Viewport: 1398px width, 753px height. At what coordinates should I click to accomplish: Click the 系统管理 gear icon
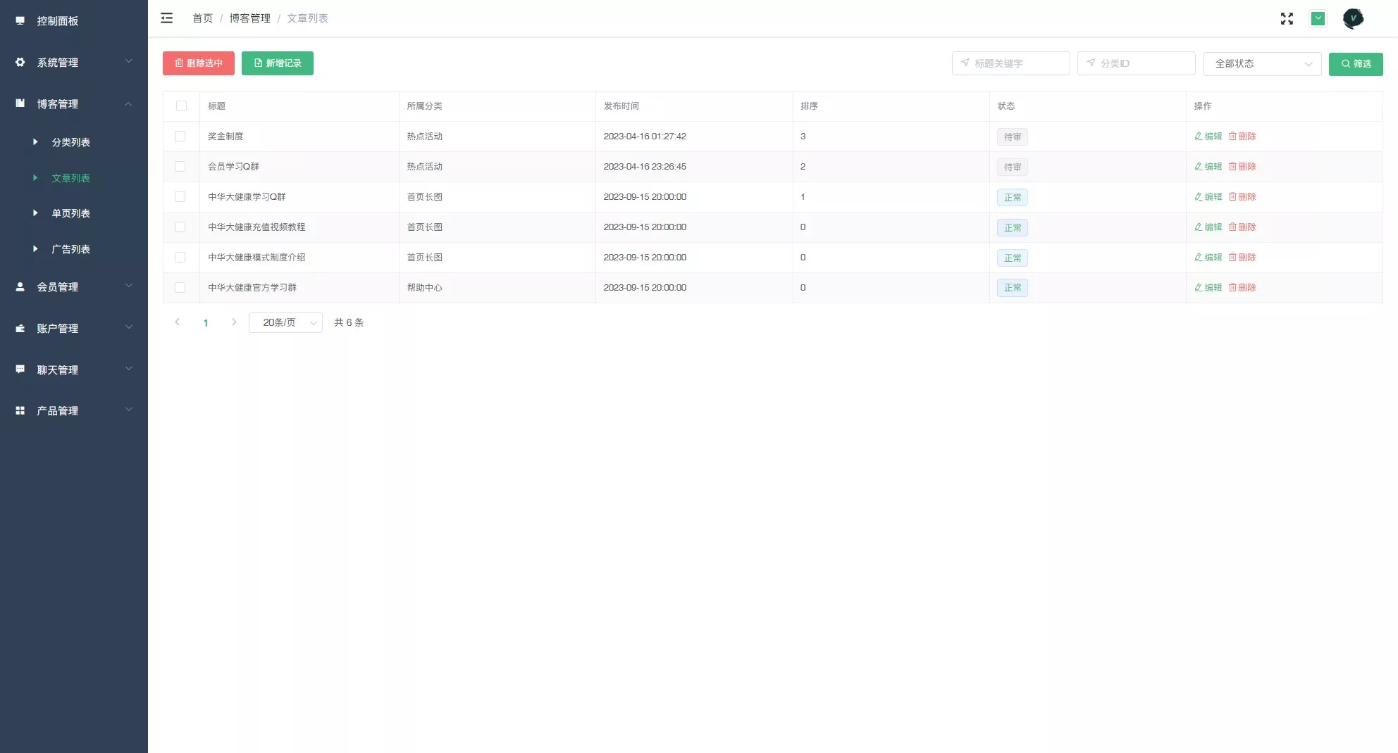(x=20, y=63)
